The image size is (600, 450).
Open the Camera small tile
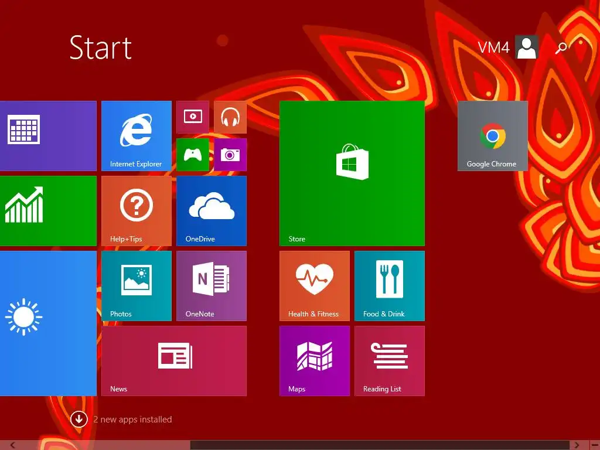230,155
